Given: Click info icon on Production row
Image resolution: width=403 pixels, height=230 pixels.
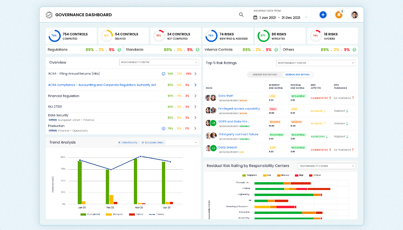Looking at the screenshot, I should [163, 128].
